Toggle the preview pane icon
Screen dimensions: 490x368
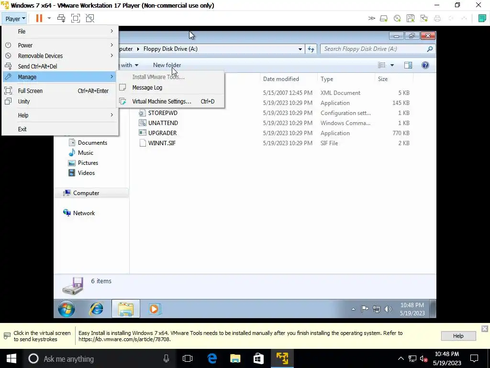click(x=408, y=65)
